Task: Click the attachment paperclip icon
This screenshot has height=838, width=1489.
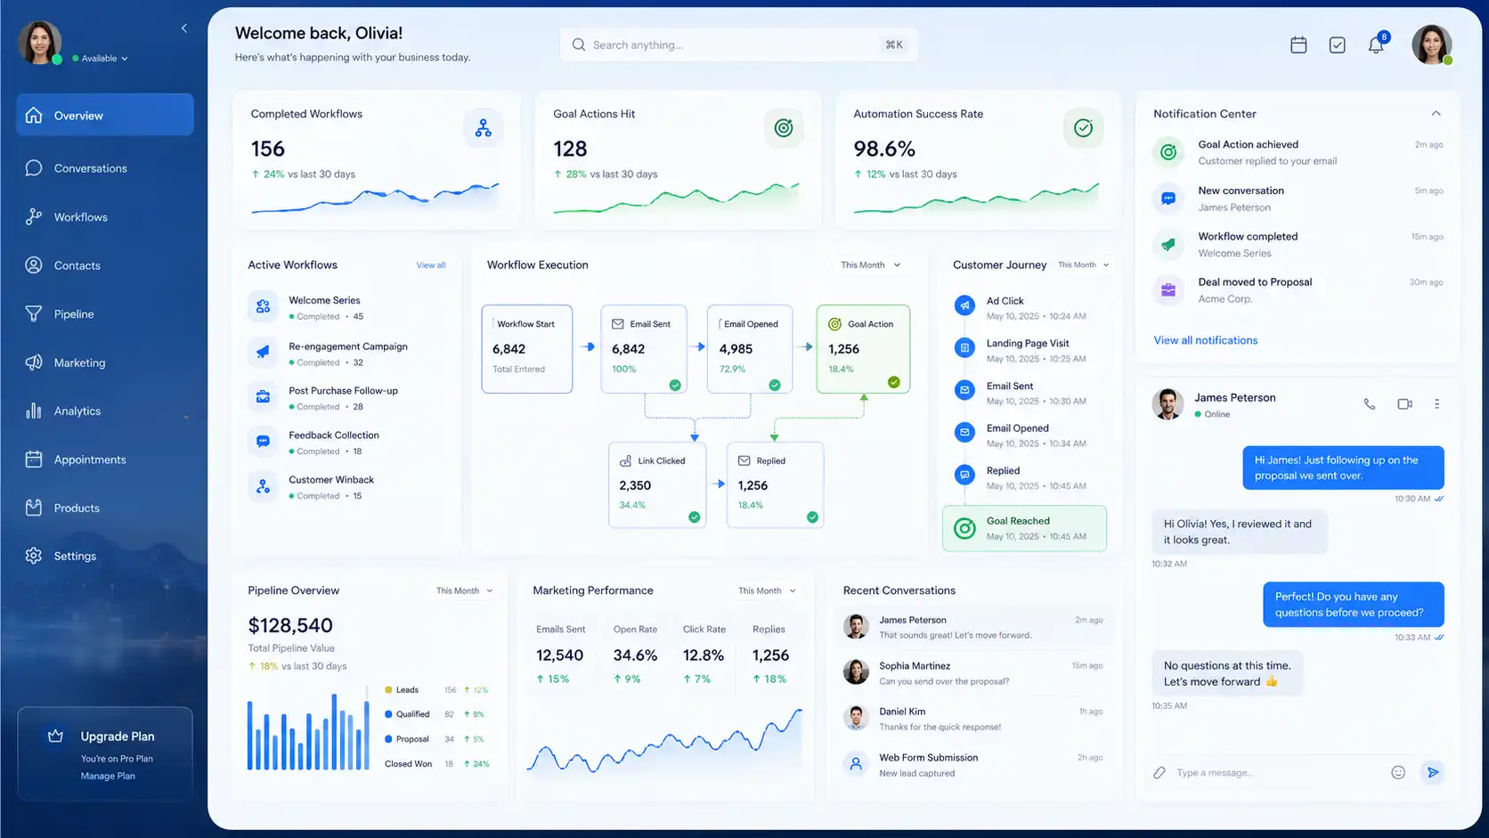Action: pos(1159,772)
